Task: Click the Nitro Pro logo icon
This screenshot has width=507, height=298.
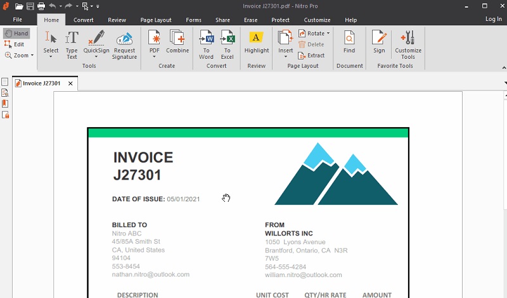Action: point(6,6)
